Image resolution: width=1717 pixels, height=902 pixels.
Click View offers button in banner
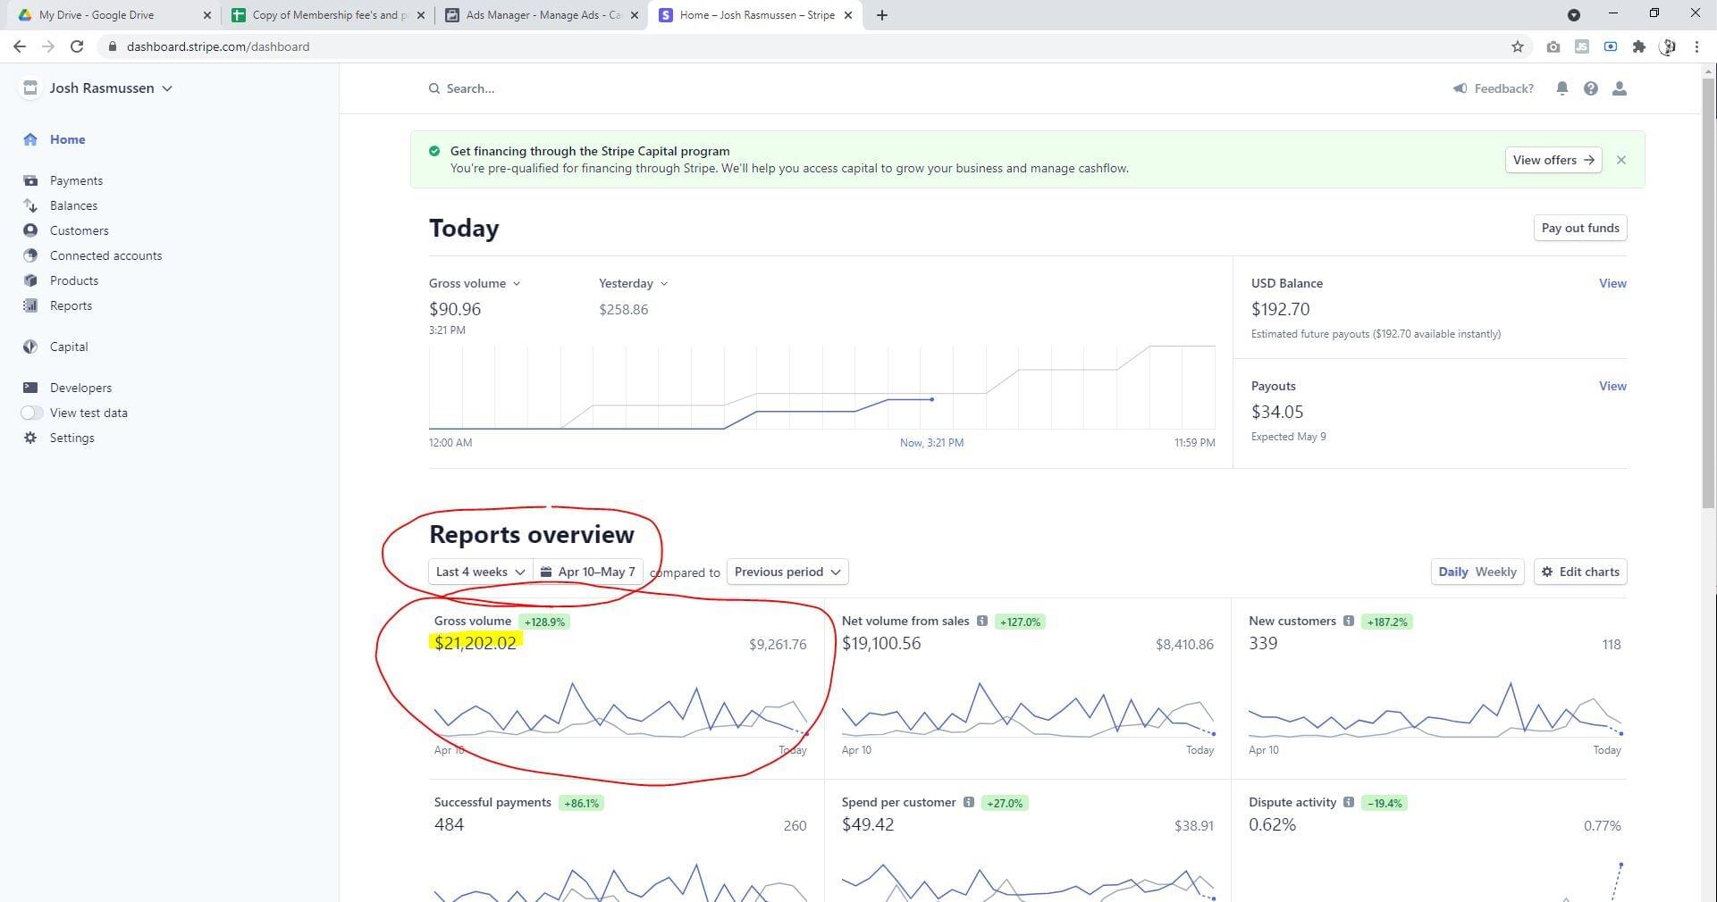pos(1553,160)
